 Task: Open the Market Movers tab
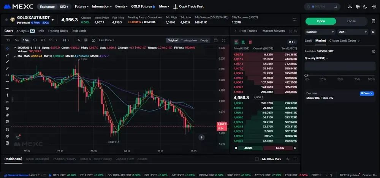point(274,31)
